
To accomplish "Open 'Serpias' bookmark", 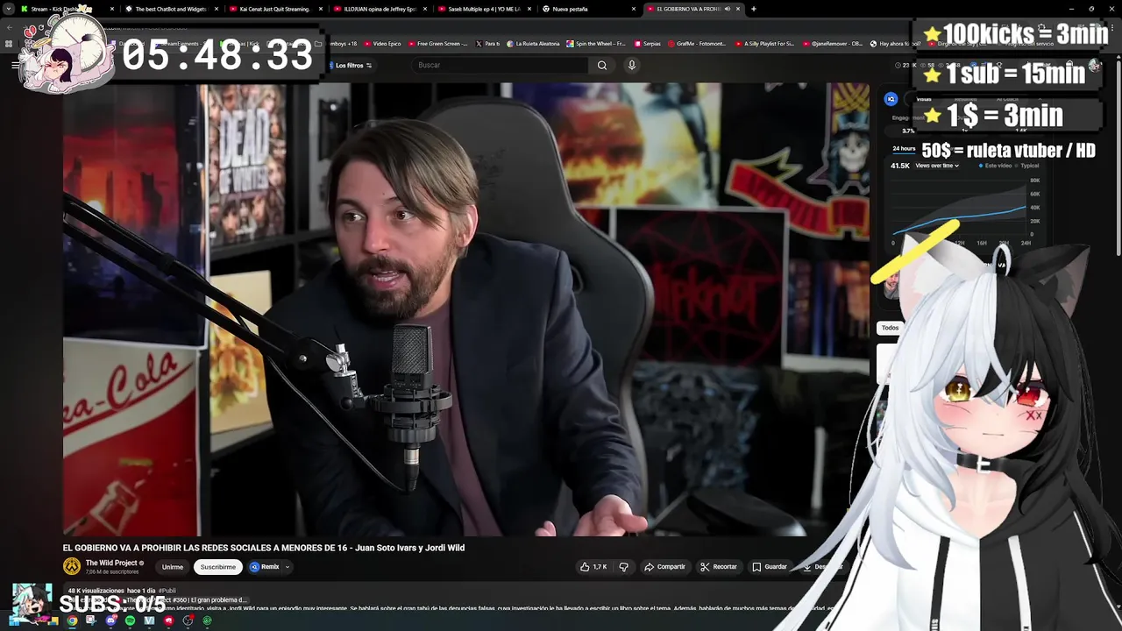I will point(647,43).
